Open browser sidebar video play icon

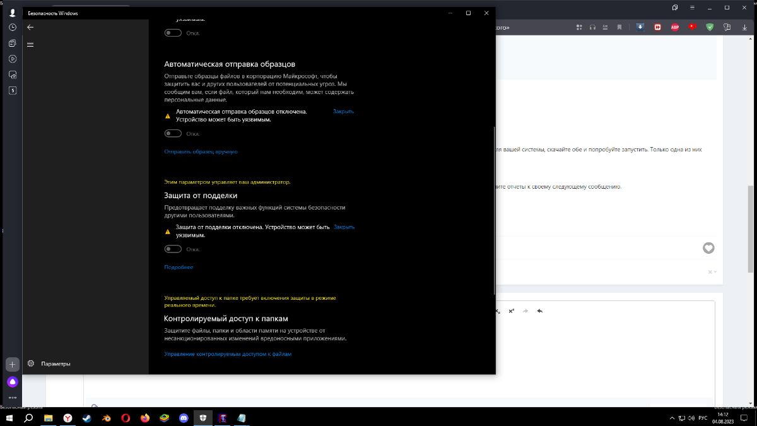point(13,59)
